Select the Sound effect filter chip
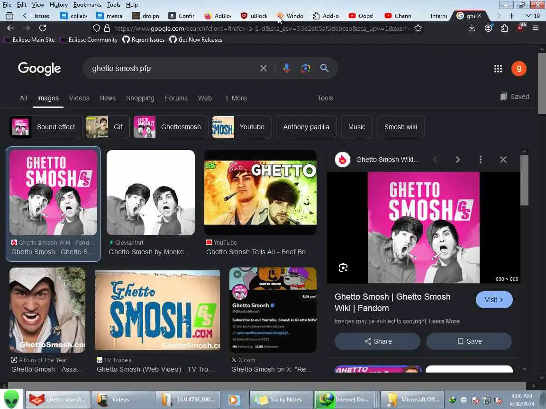The width and height of the screenshot is (546, 409). pos(45,127)
